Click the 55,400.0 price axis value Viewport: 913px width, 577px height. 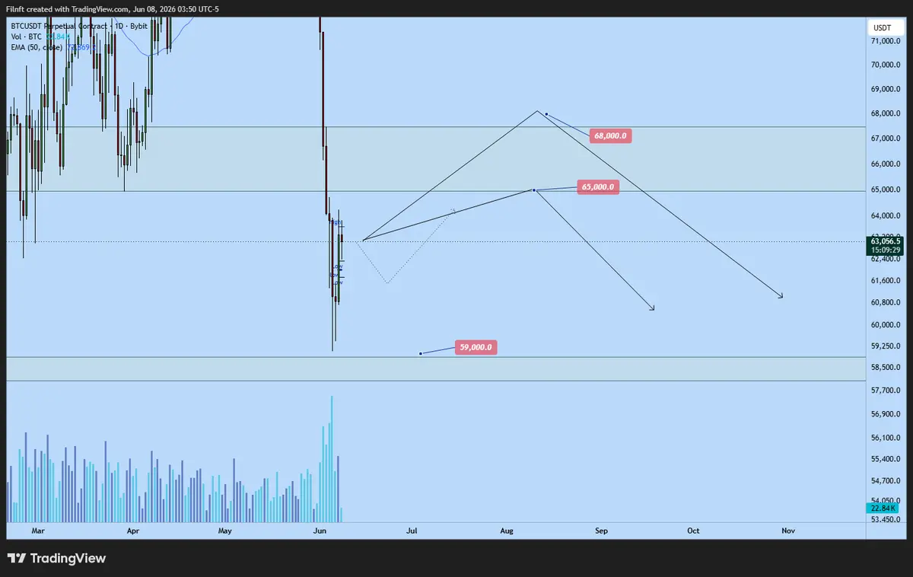tap(885, 460)
